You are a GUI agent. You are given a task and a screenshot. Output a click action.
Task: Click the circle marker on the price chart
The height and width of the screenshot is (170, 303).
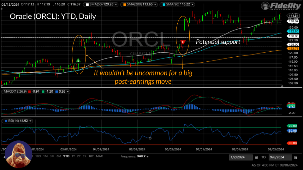150,60
